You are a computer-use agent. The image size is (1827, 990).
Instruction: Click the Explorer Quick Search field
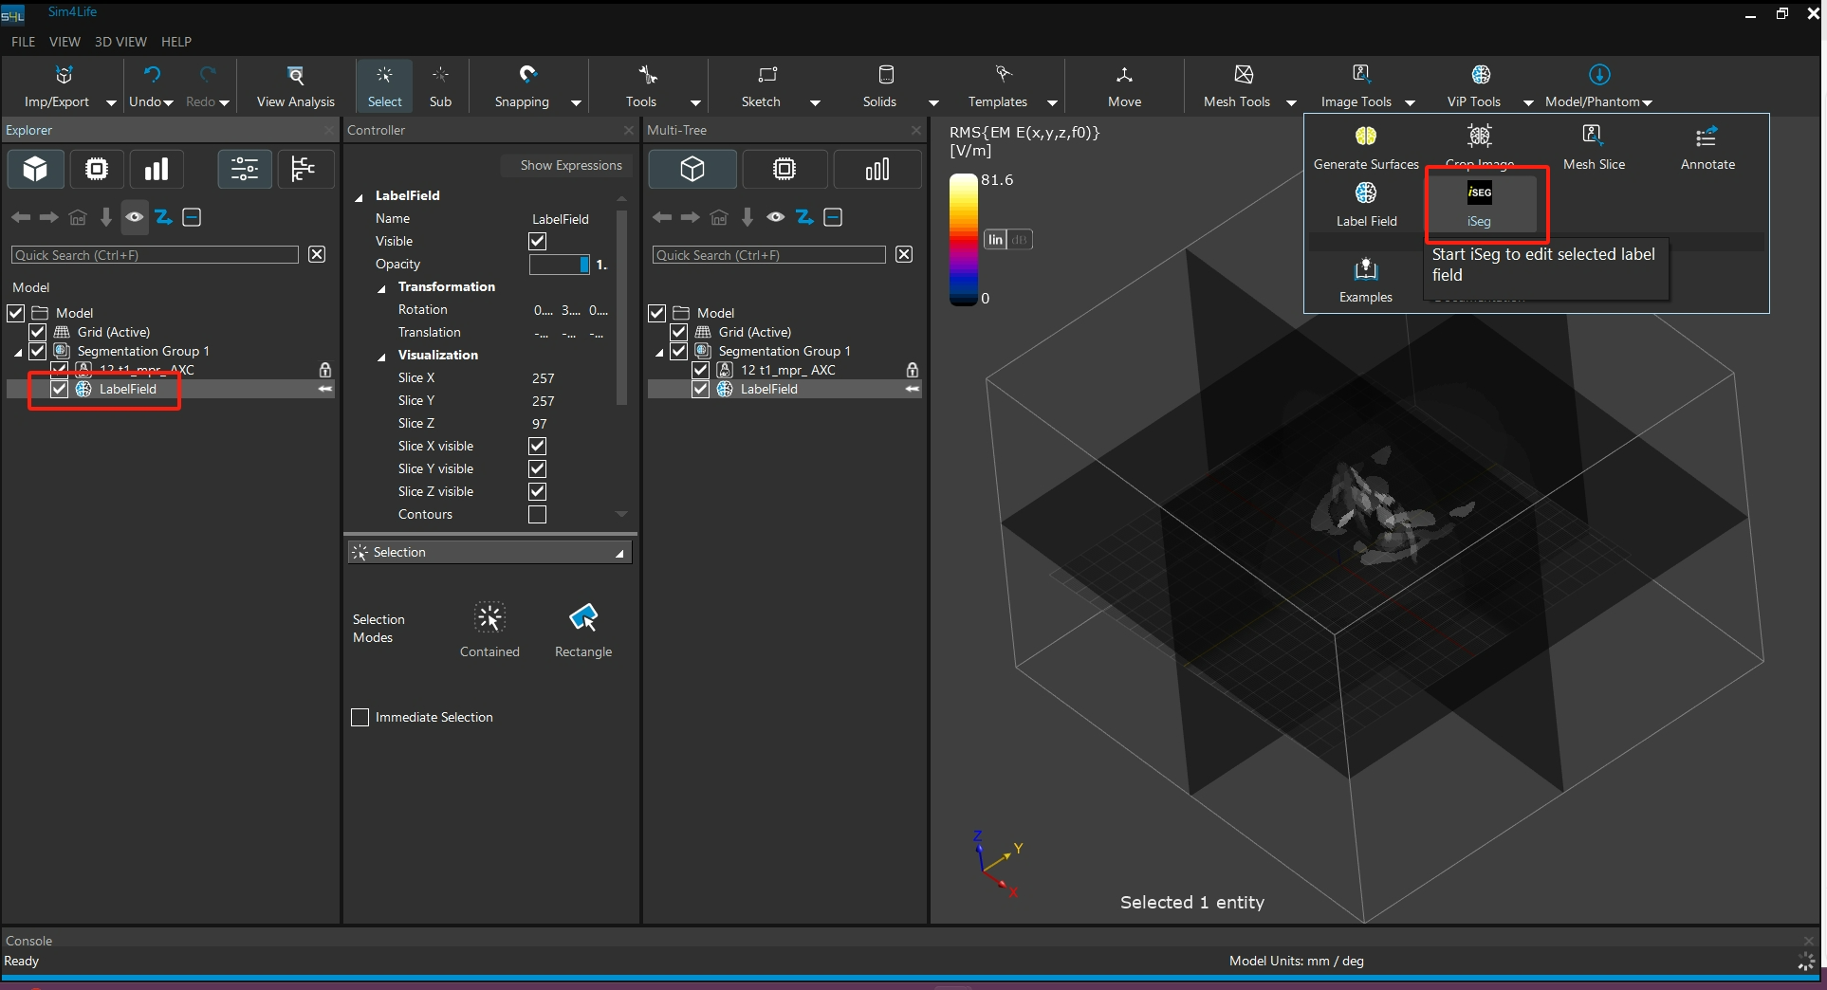point(156,255)
